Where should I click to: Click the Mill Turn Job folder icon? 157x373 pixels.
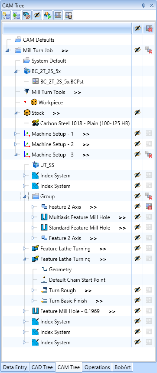tap(18, 50)
